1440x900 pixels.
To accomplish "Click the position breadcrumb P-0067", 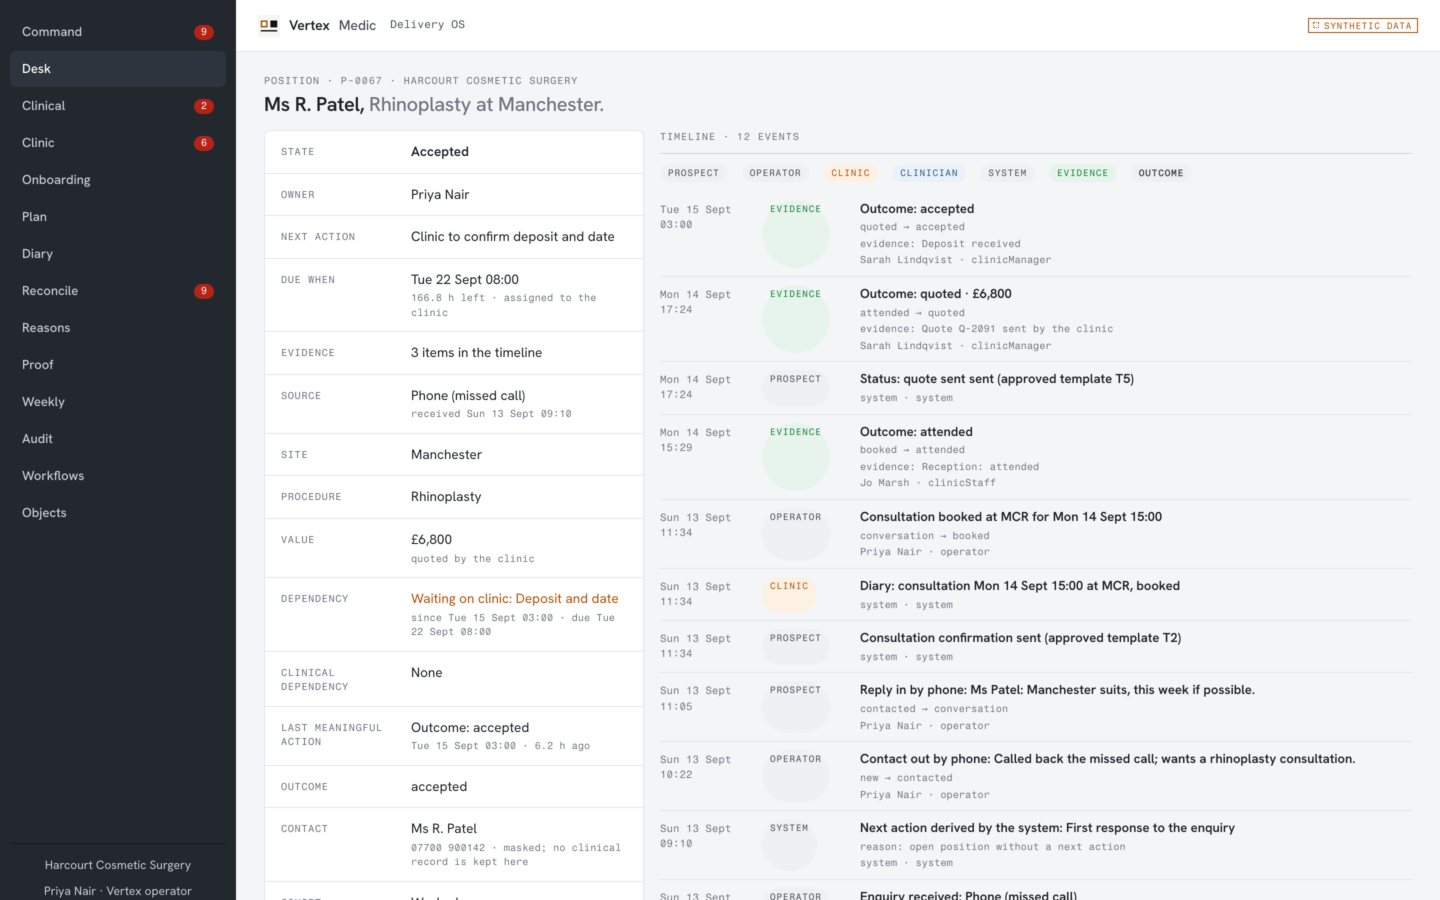I will point(361,80).
